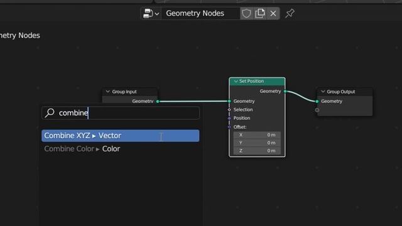The height and width of the screenshot is (226, 402).
Task: Adjust the Offset Y value field
Action: coord(257,143)
